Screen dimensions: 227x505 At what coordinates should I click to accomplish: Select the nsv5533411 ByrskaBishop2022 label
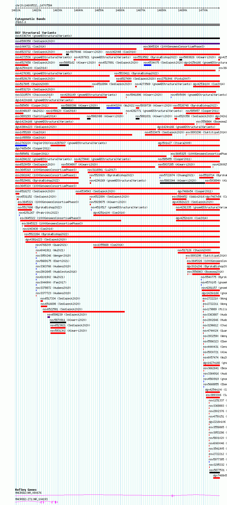pyautogui.click(x=136, y=73)
